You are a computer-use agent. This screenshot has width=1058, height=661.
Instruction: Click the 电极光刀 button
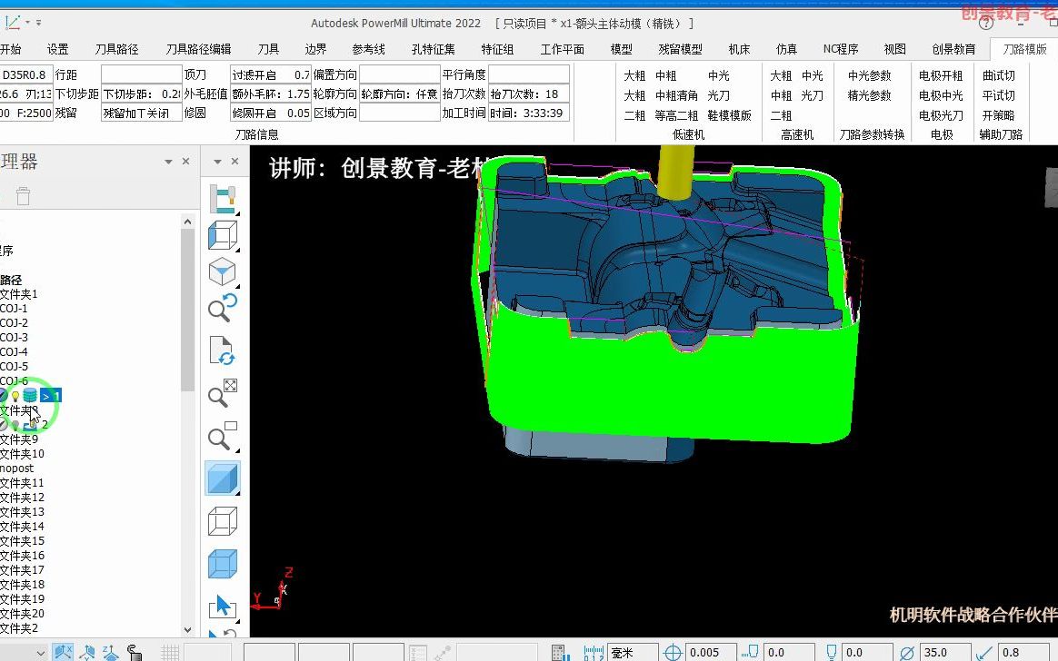[942, 115]
